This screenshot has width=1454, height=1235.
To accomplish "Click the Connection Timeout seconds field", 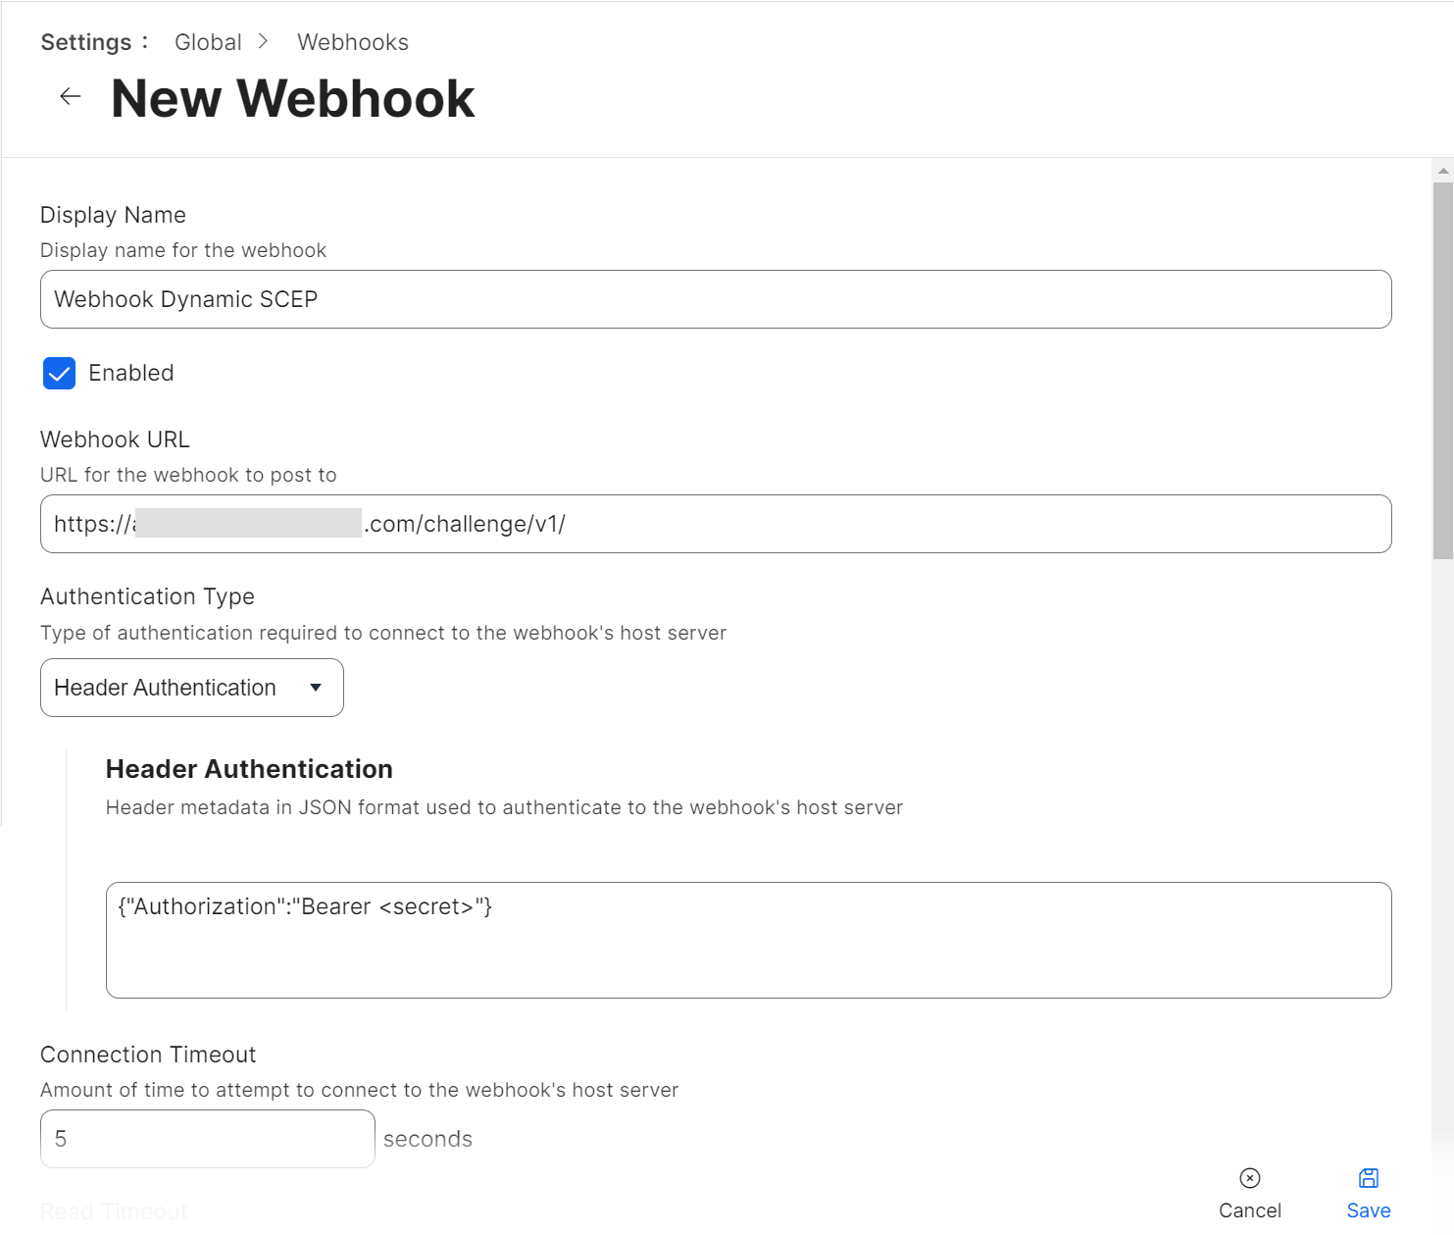I will pyautogui.click(x=207, y=1139).
